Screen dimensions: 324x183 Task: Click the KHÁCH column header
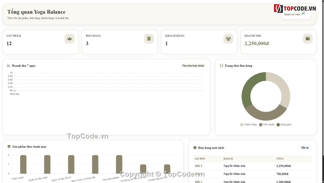point(228,159)
